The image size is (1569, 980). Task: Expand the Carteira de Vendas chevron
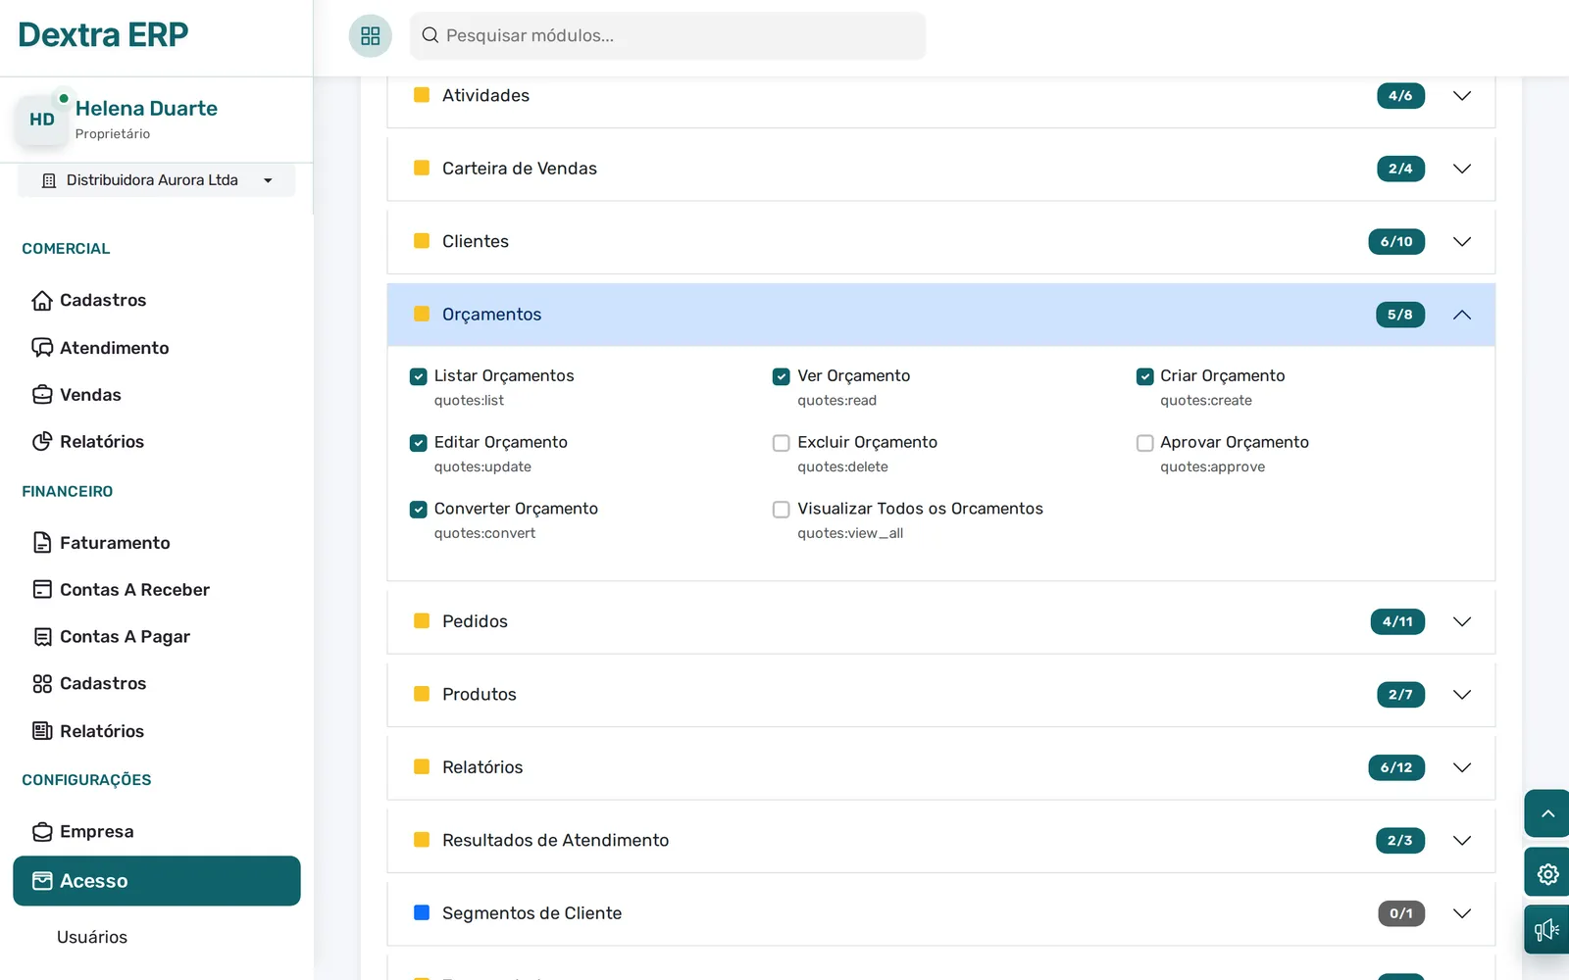coord(1462,169)
